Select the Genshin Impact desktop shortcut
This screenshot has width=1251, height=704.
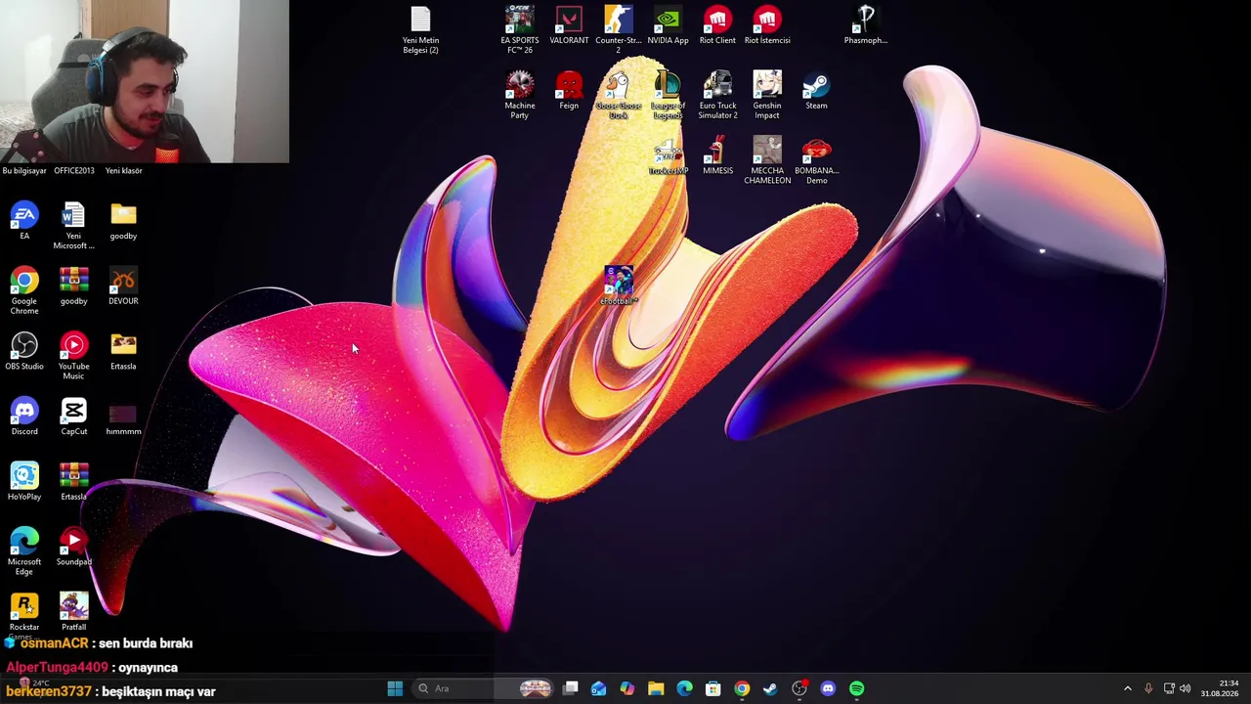pyautogui.click(x=767, y=96)
